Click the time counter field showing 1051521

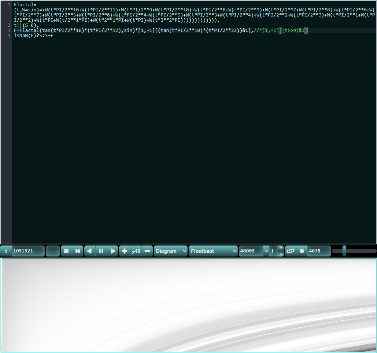27,251
